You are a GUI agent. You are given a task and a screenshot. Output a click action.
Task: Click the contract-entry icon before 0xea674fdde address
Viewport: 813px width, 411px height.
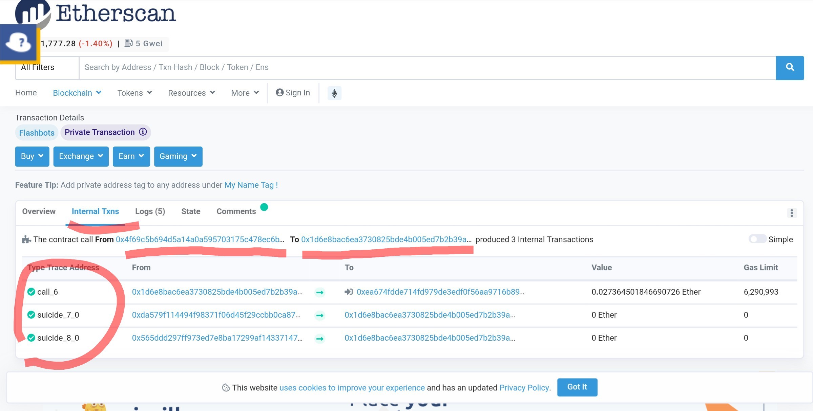tap(349, 292)
